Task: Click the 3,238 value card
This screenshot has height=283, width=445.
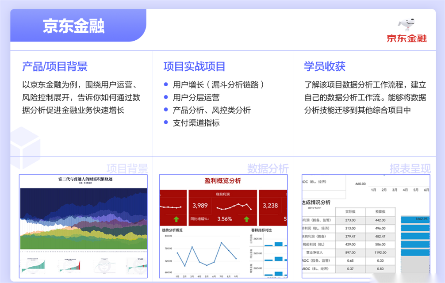Action: pyautogui.click(x=270, y=206)
